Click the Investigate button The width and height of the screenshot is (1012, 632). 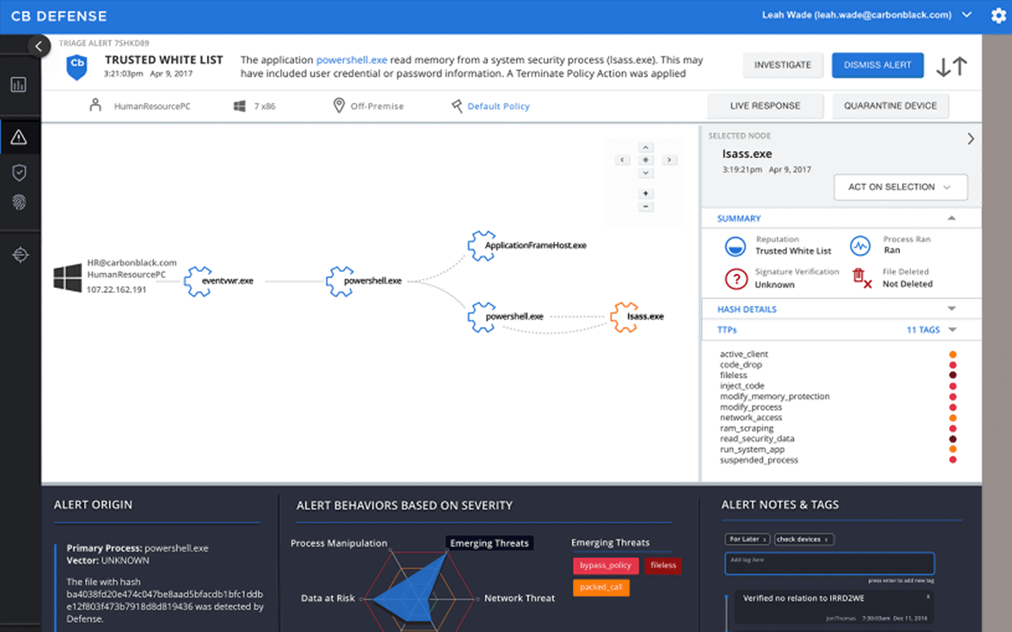783,65
